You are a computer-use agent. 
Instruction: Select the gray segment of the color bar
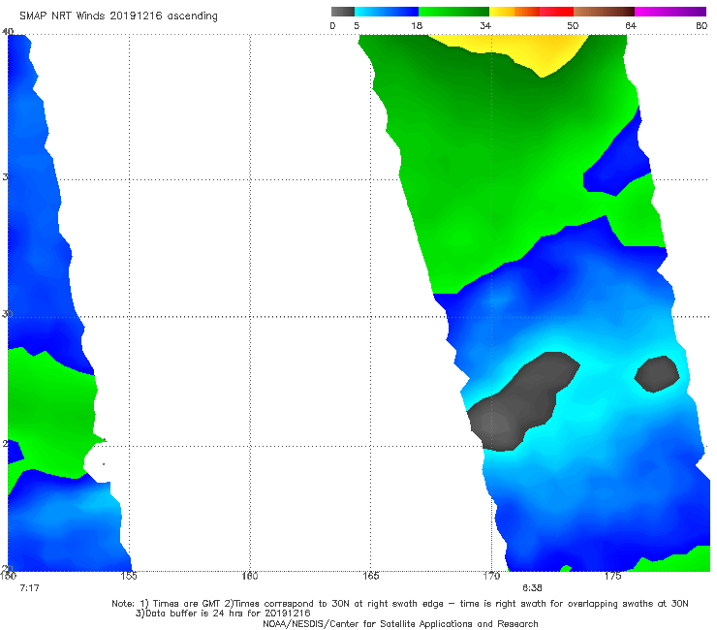[343, 12]
